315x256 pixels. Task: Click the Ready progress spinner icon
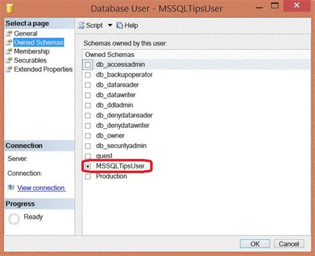coord(14,219)
